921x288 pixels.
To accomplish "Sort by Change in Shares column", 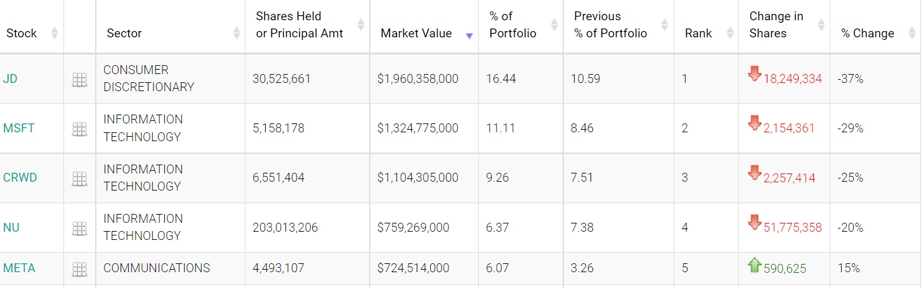I will tap(776, 25).
